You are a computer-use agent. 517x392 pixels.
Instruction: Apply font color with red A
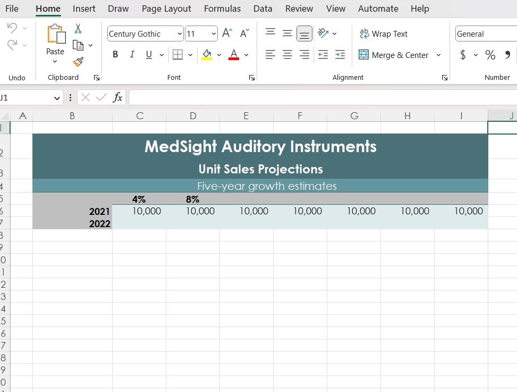tap(234, 54)
